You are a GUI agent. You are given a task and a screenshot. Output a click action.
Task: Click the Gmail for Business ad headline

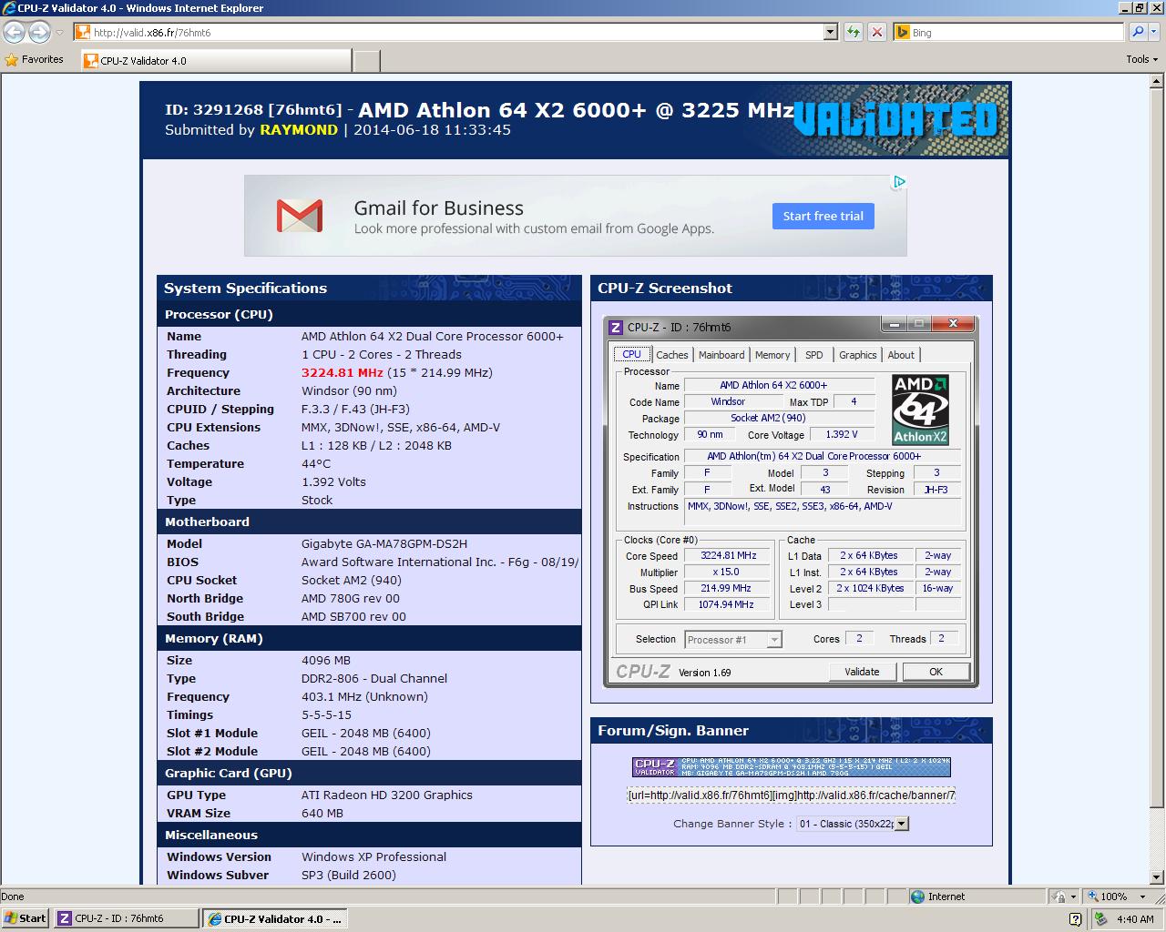coord(438,208)
